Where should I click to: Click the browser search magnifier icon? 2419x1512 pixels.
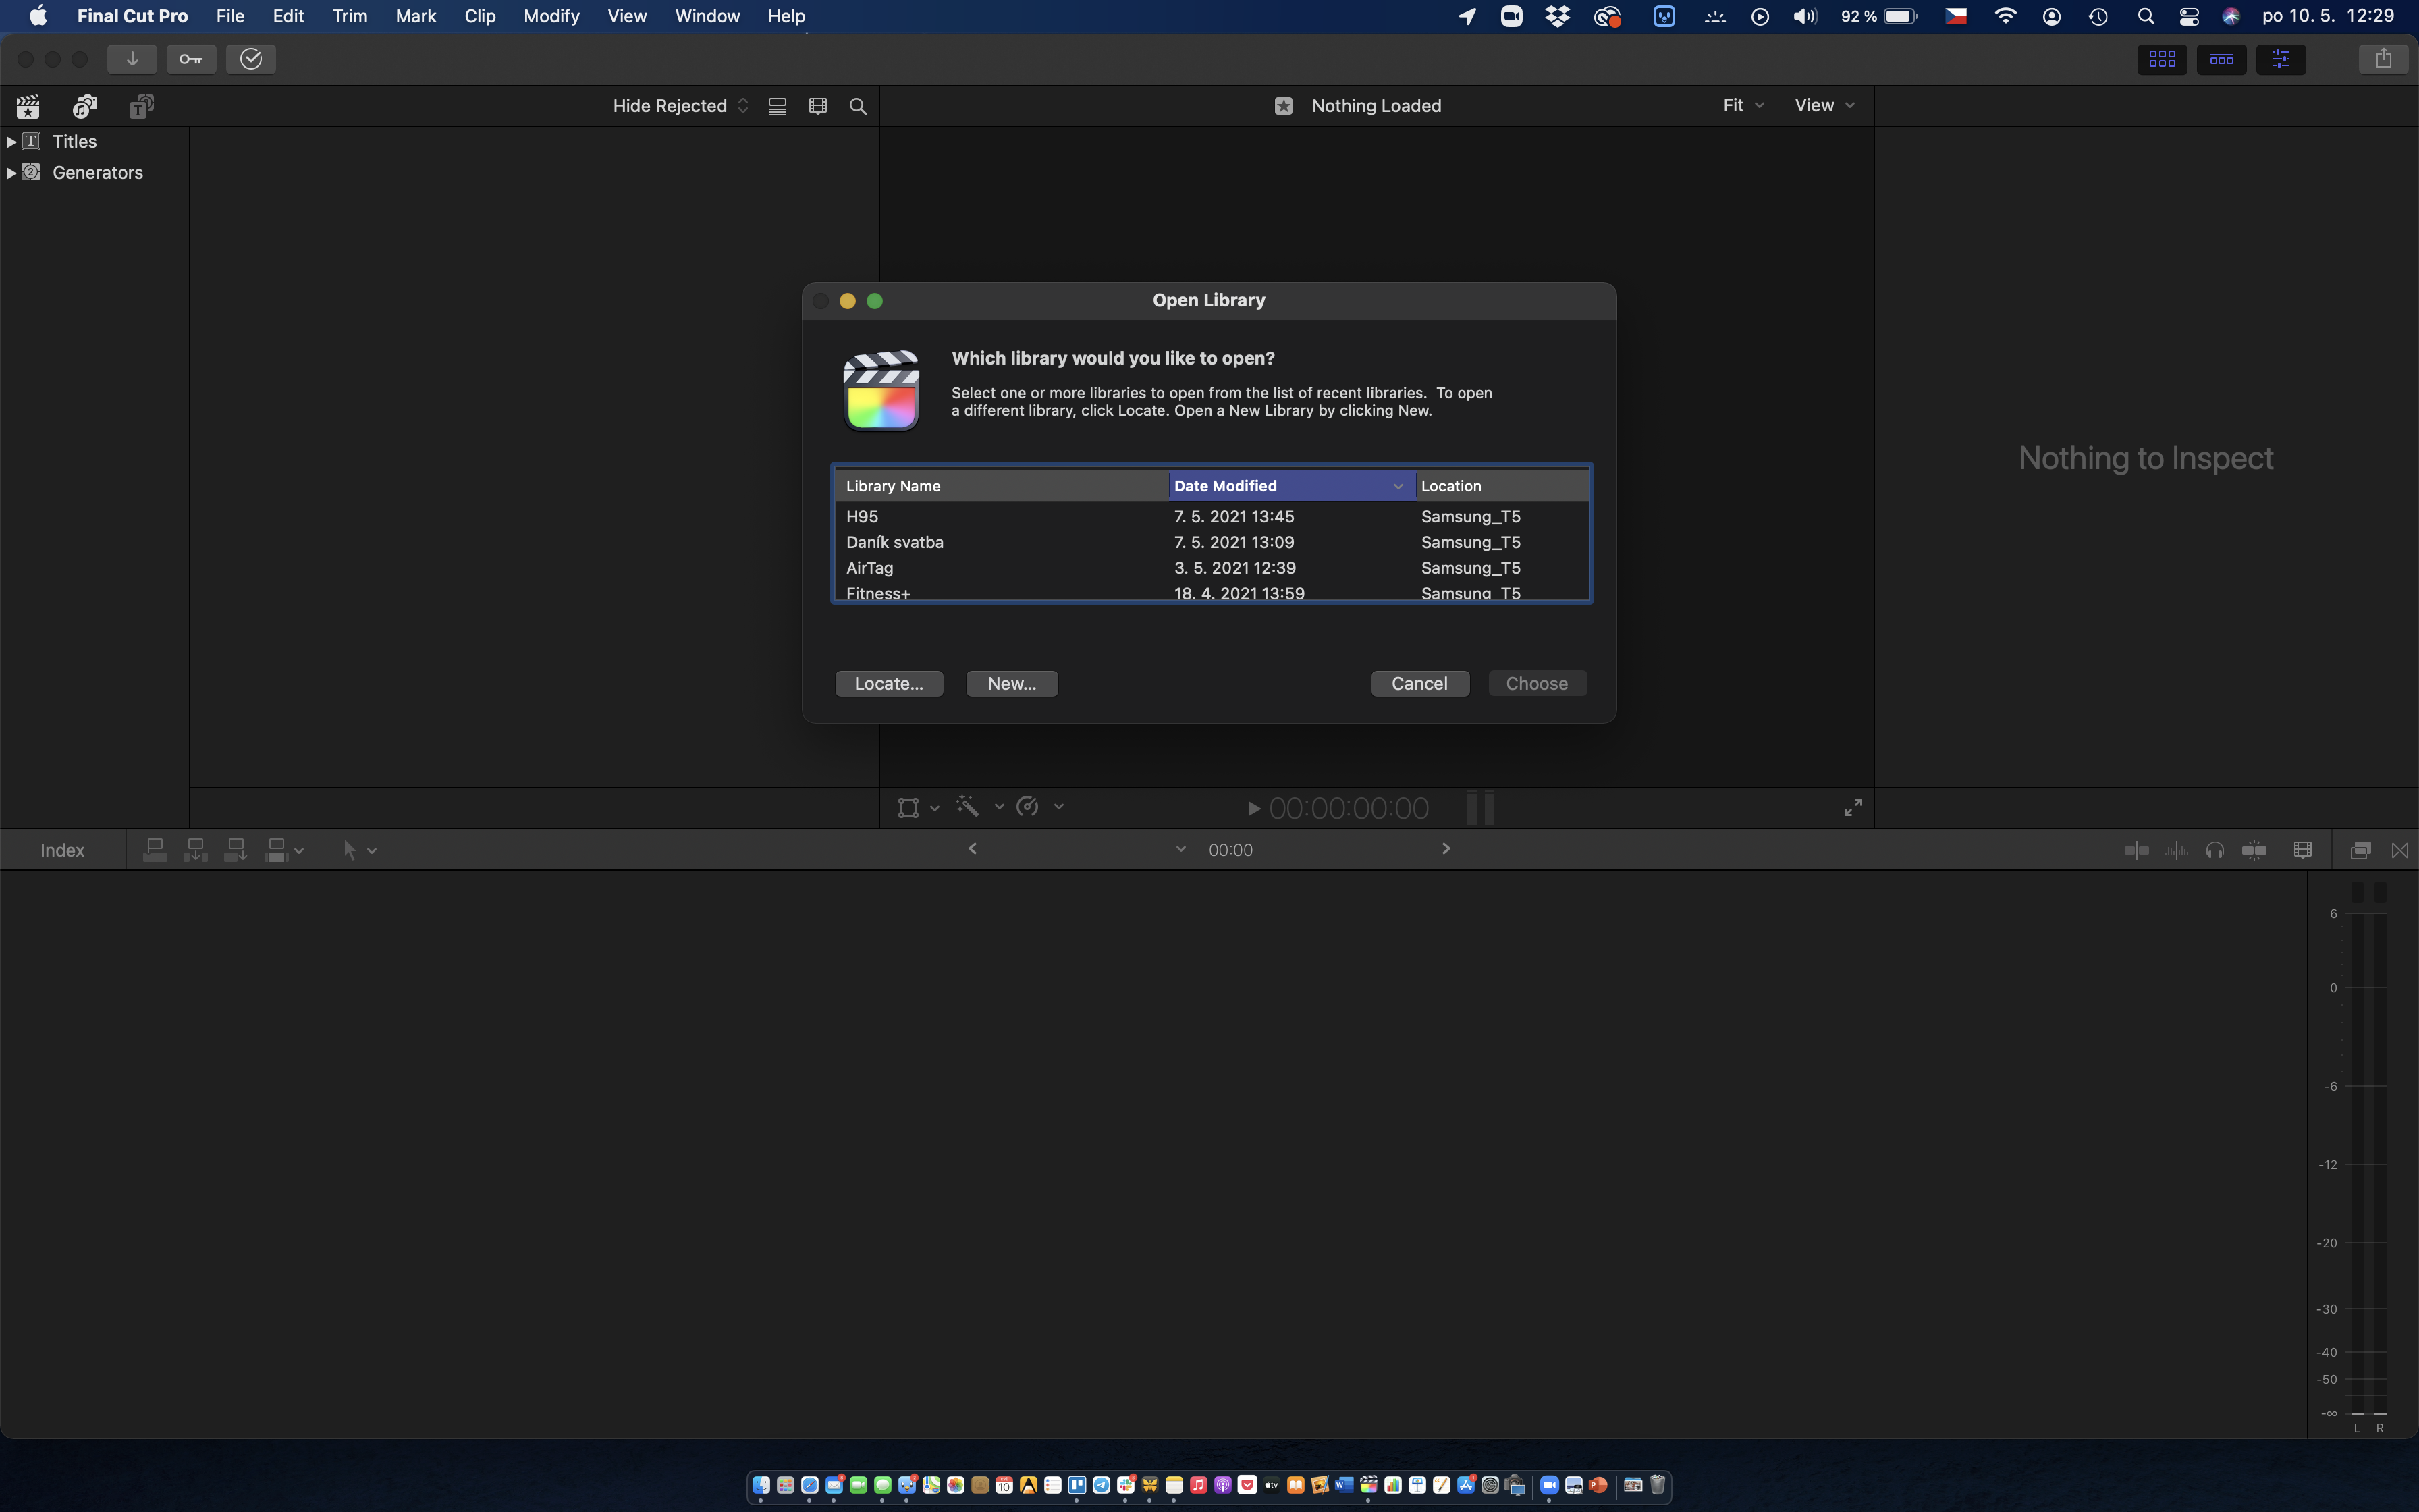point(858,106)
